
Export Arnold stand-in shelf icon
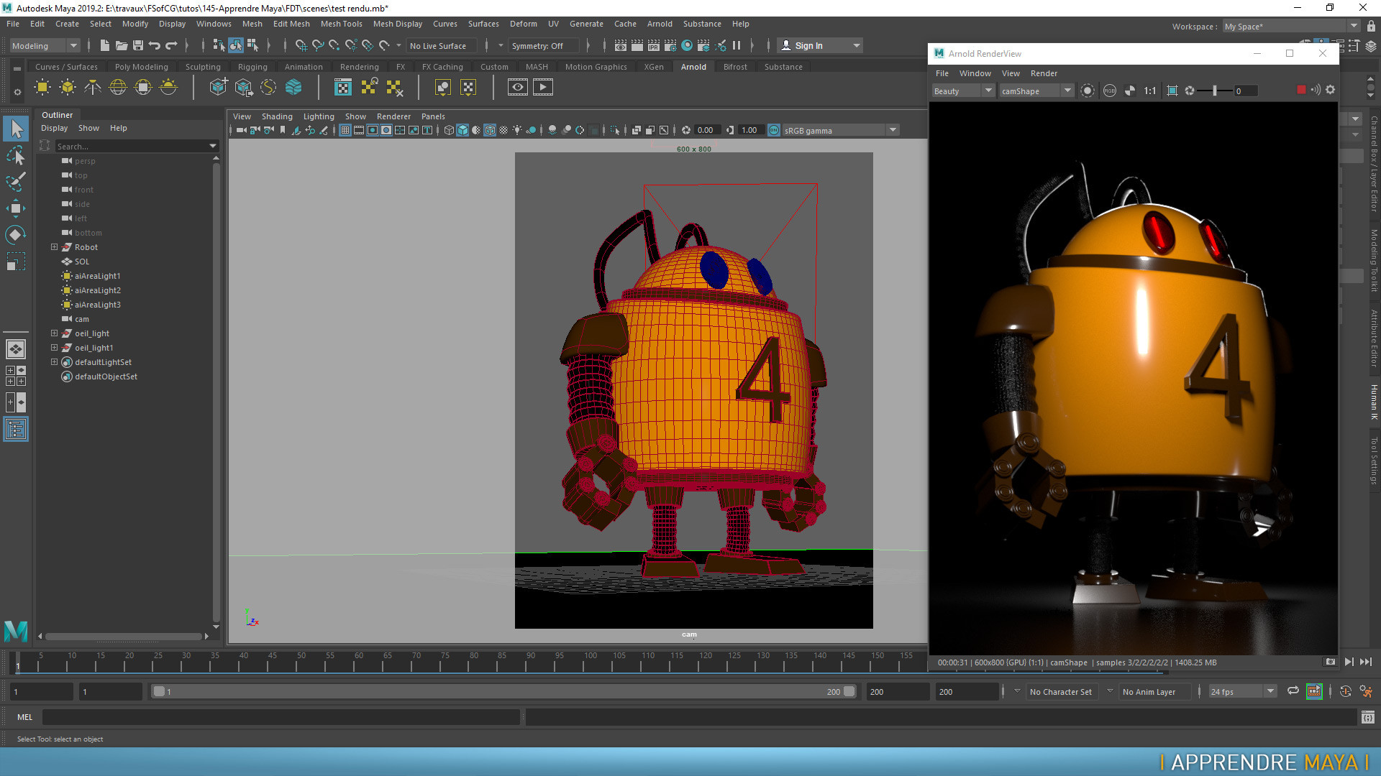click(243, 88)
